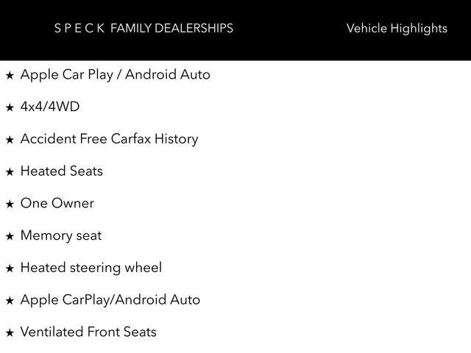
Task: Select the 4x4/4WD highlight text
Action: click(x=50, y=107)
